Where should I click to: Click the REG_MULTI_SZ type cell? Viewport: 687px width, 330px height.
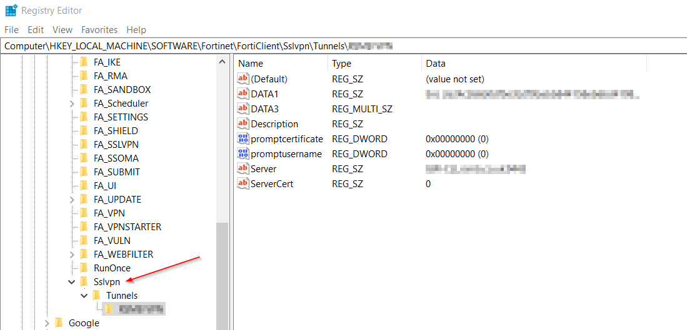(363, 109)
